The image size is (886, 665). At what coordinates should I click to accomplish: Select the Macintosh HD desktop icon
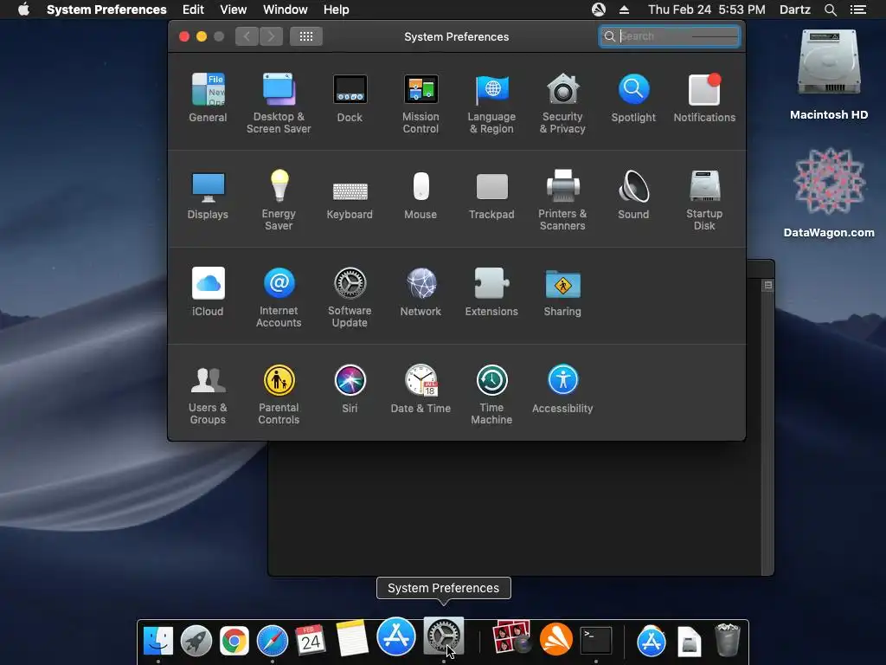(x=829, y=74)
